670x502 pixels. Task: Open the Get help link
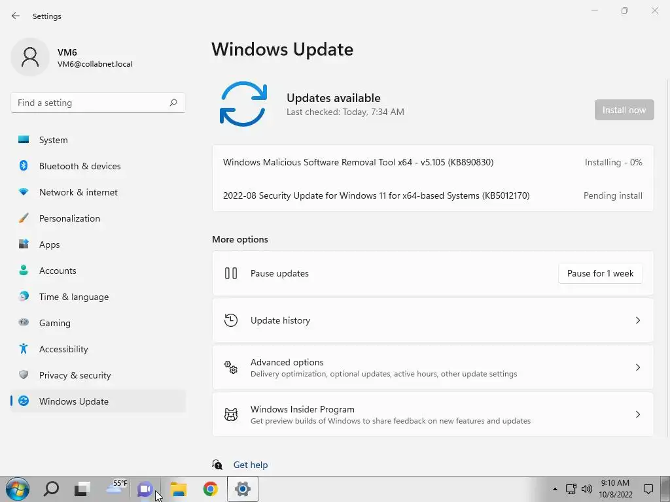click(x=251, y=465)
